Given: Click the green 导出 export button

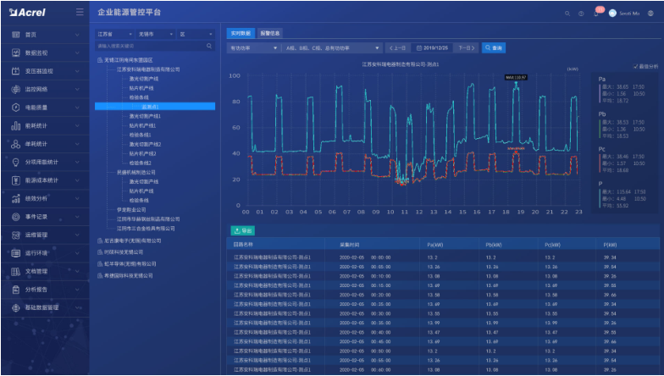Looking at the screenshot, I should [x=241, y=230].
